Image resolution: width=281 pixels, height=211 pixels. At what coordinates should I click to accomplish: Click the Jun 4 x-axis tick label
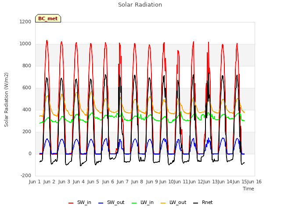(x=79, y=182)
